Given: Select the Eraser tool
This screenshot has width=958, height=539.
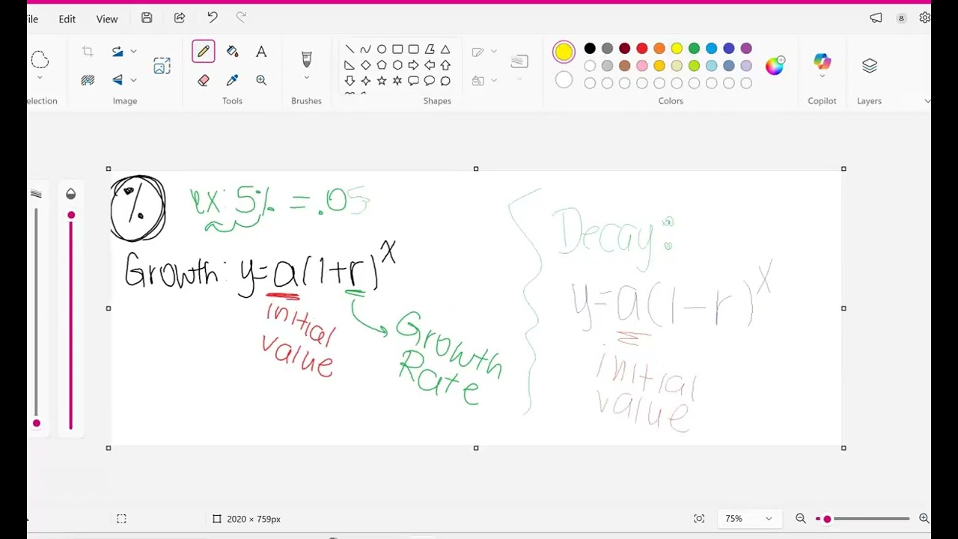Looking at the screenshot, I should pyautogui.click(x=204, y=80).
